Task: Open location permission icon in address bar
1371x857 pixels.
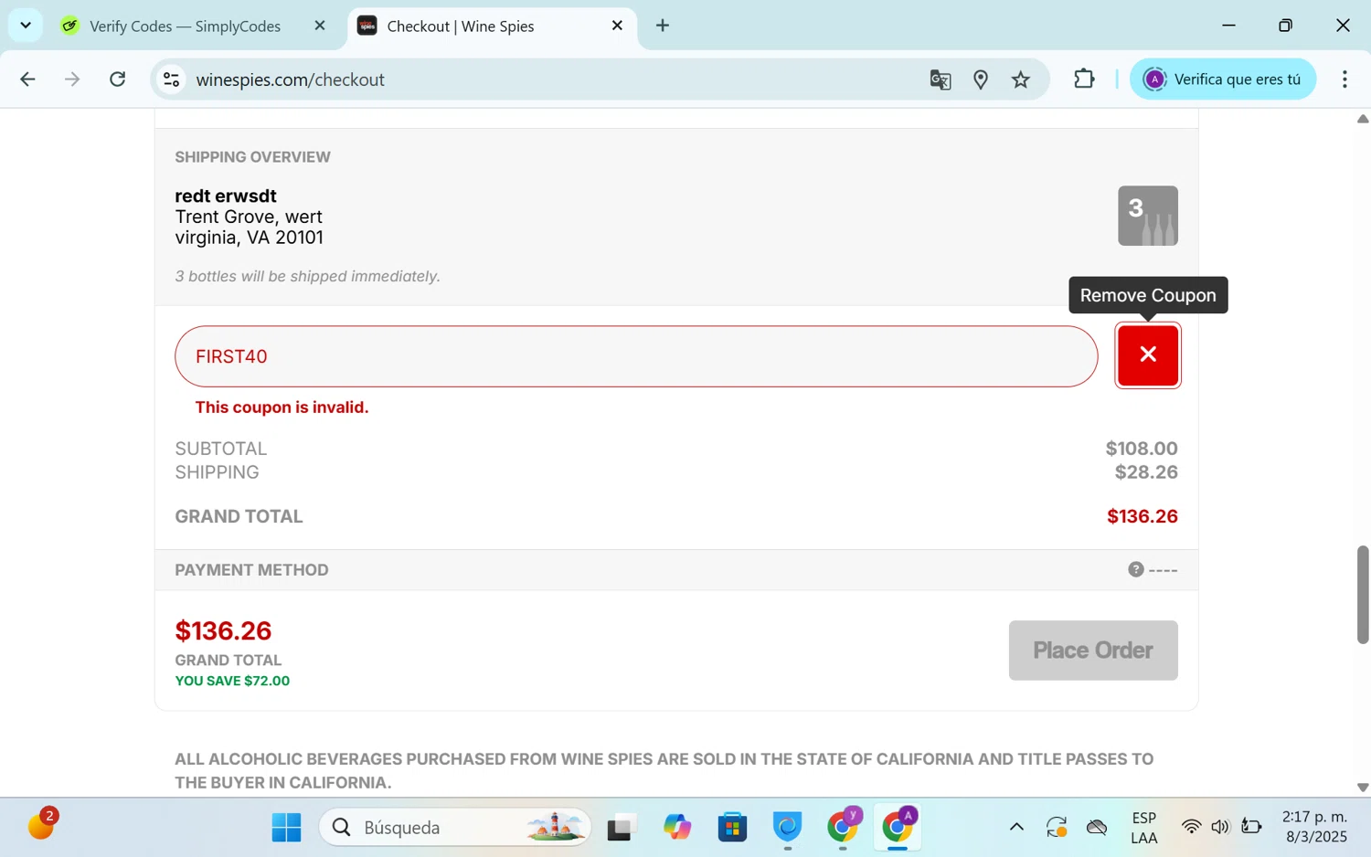Action: tap(981, 79)
